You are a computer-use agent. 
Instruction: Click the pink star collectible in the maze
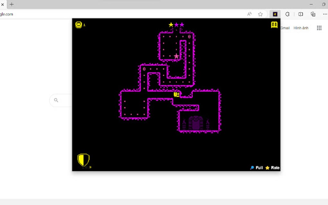tap(176, 56)
